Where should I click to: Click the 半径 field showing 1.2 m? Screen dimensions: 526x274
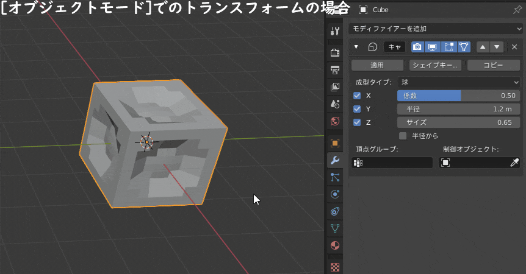[x=459, y=109]
